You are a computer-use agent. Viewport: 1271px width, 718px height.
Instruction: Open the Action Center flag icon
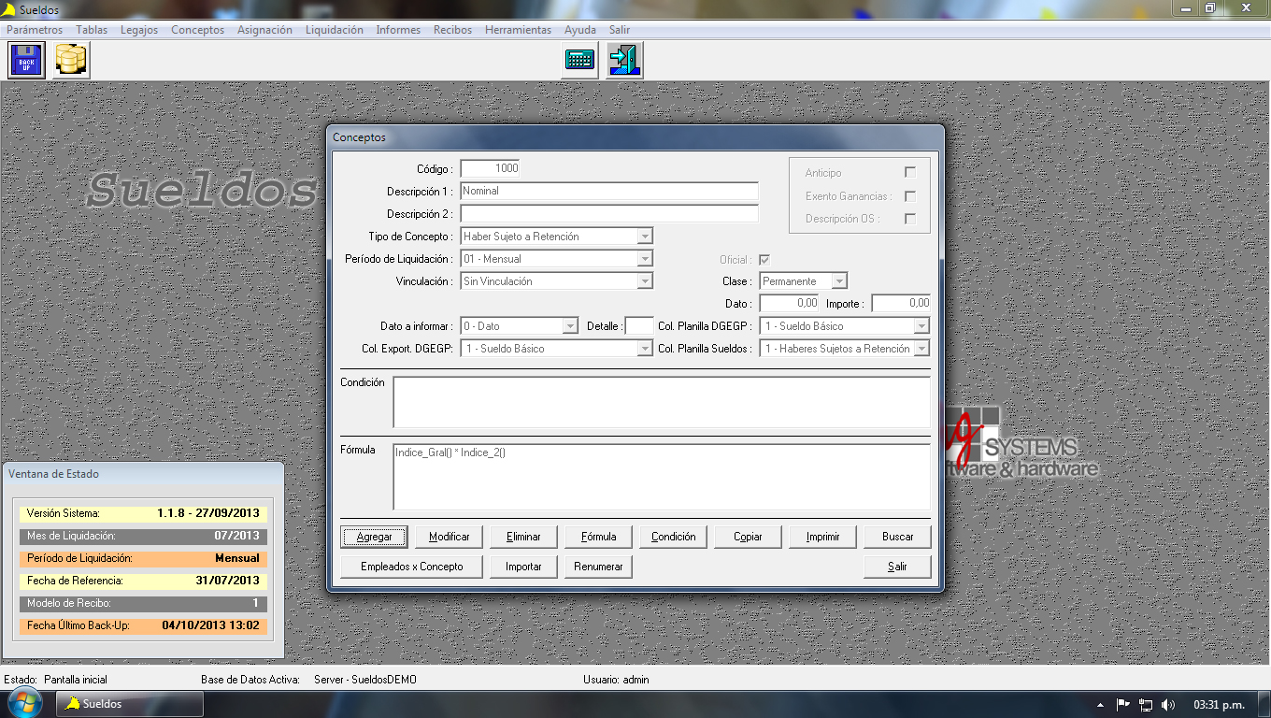(x=1123, y=704)
